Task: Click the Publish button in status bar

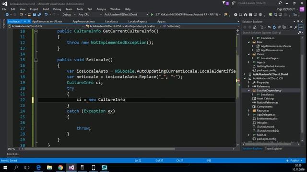Action: pos(295,161)
